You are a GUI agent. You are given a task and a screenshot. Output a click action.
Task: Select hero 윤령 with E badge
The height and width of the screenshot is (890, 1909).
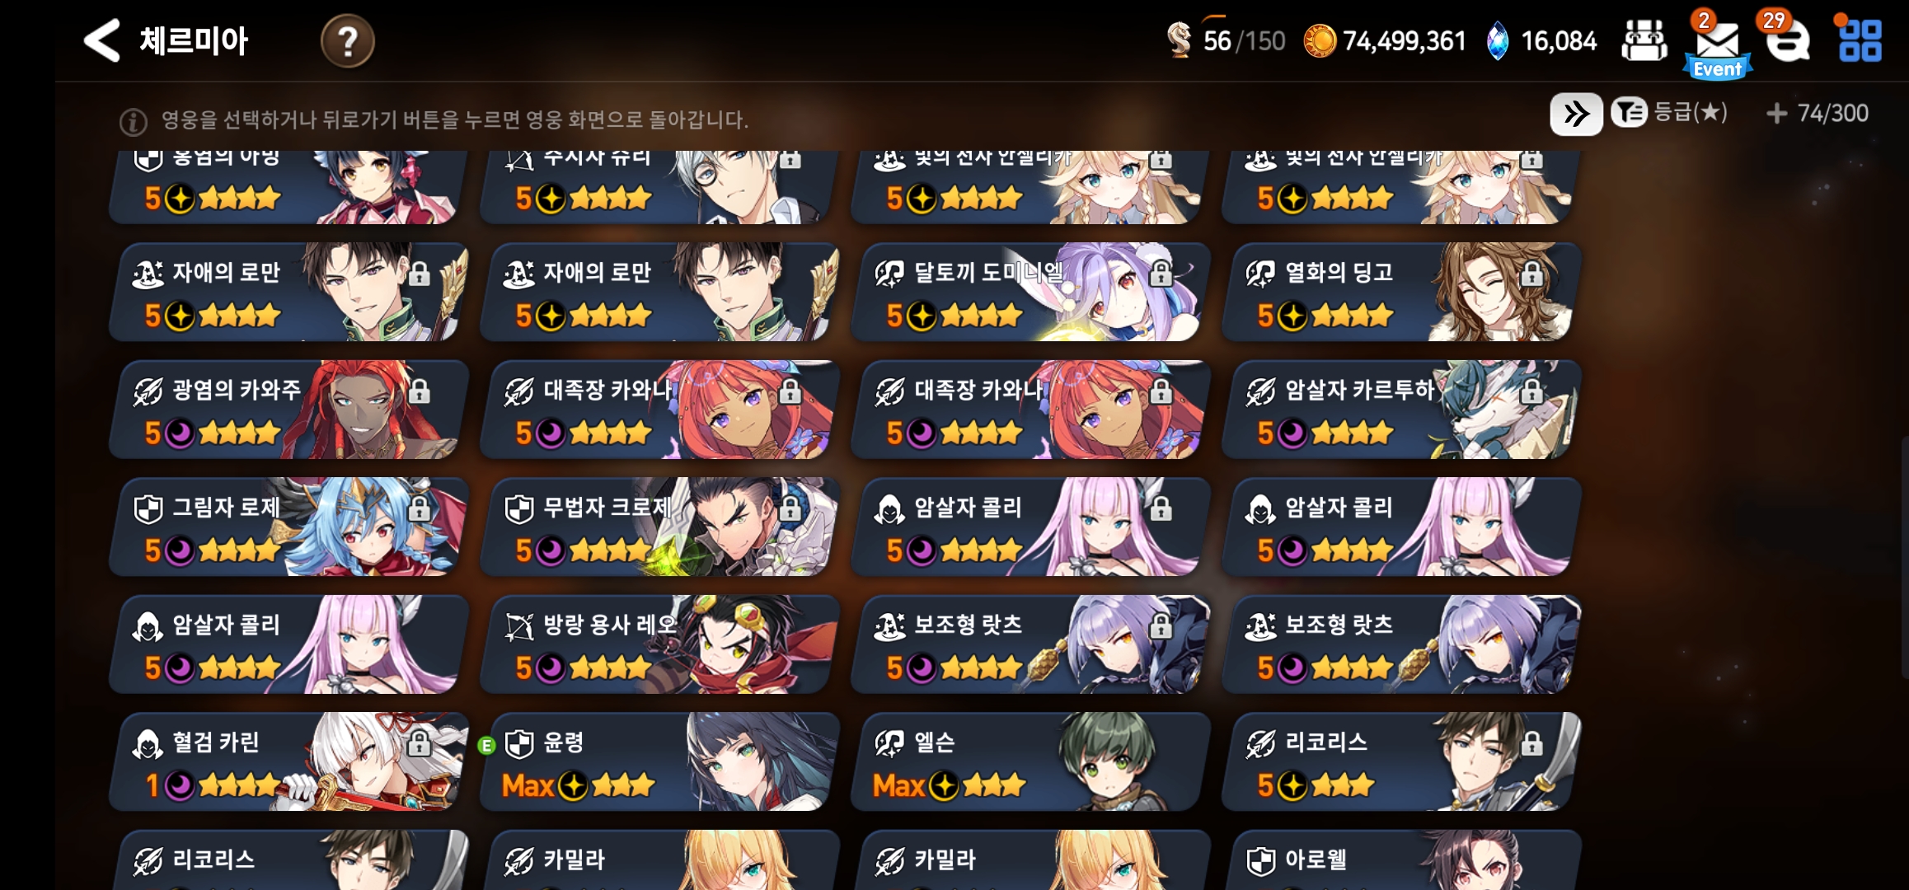click(x=659, y=761)
